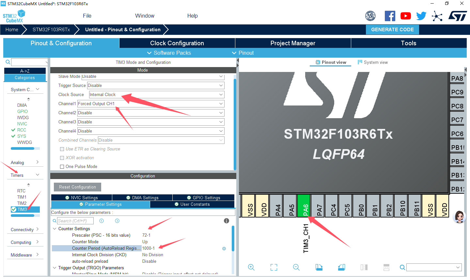Open the File menu
Image resolution: width=470 pixels, height=280 pixels.
[87, 16]
